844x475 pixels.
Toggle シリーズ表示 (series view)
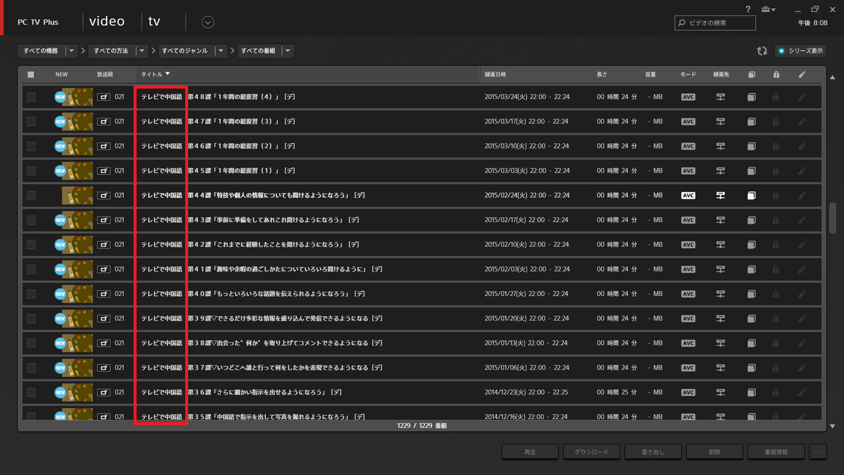coord(800,51)
